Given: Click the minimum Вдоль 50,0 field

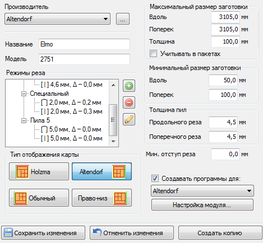Looking at the screenshot, I should 223,80.
